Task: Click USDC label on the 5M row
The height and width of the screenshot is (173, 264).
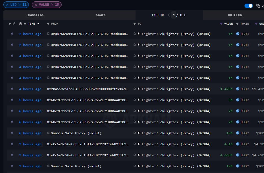Action: (x=245, y=100)
